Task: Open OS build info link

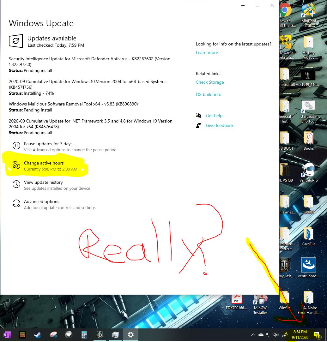Action: click(x=208, y=94)
